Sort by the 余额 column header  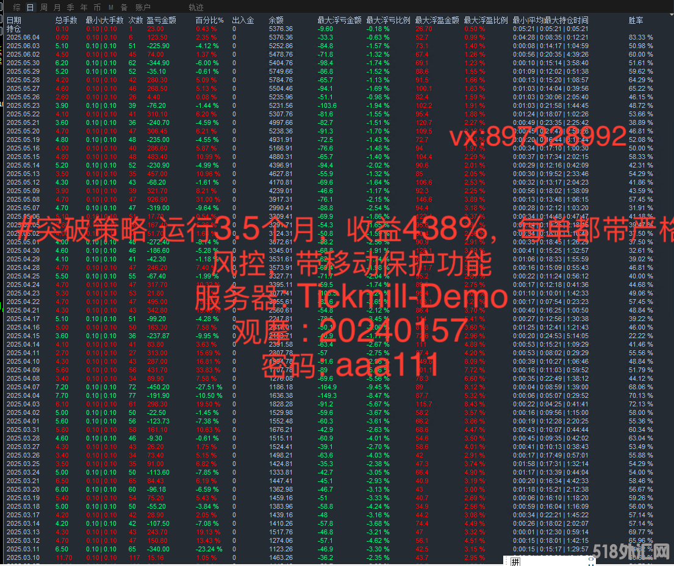pyautogui.click(x=276, y=20)
